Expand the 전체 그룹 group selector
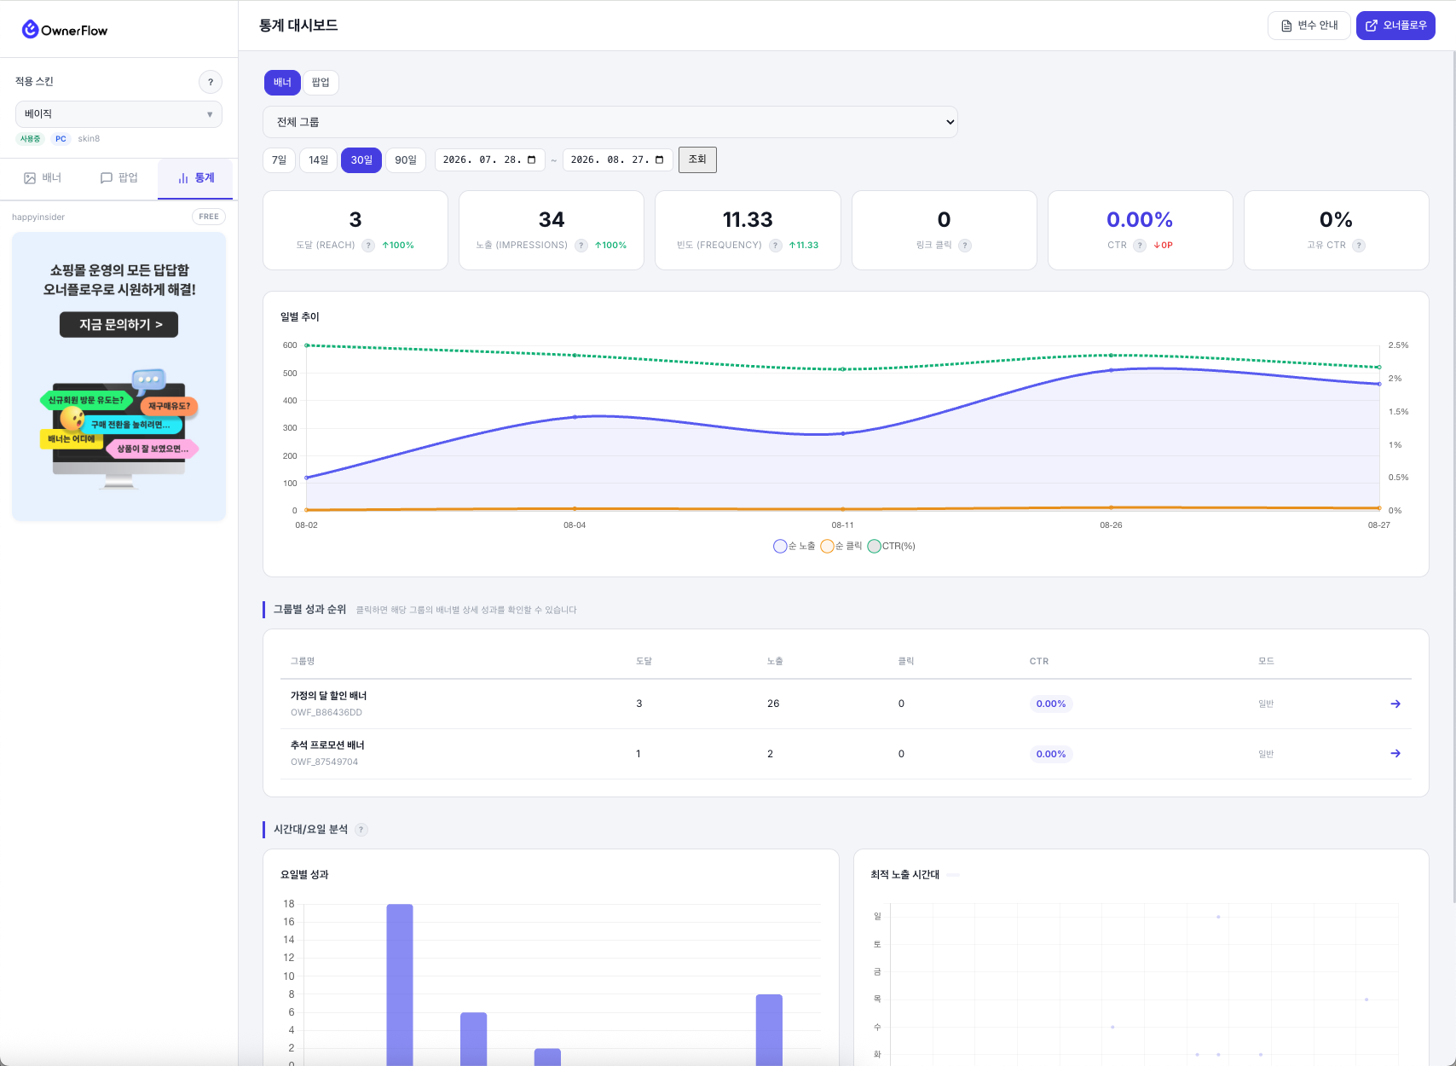The image size is (1456, 1066). [x=610, y=122]
